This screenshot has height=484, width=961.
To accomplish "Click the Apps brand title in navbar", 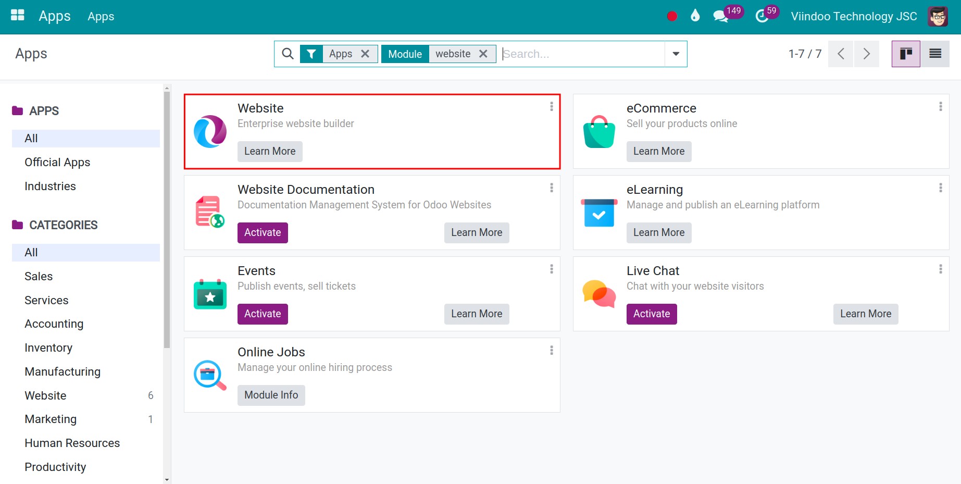I will 55,16.
